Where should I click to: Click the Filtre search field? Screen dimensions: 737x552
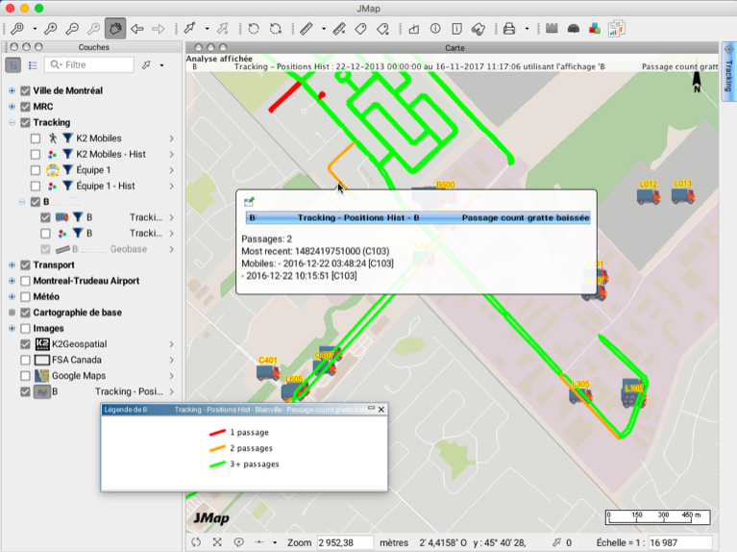pos(89,65)
